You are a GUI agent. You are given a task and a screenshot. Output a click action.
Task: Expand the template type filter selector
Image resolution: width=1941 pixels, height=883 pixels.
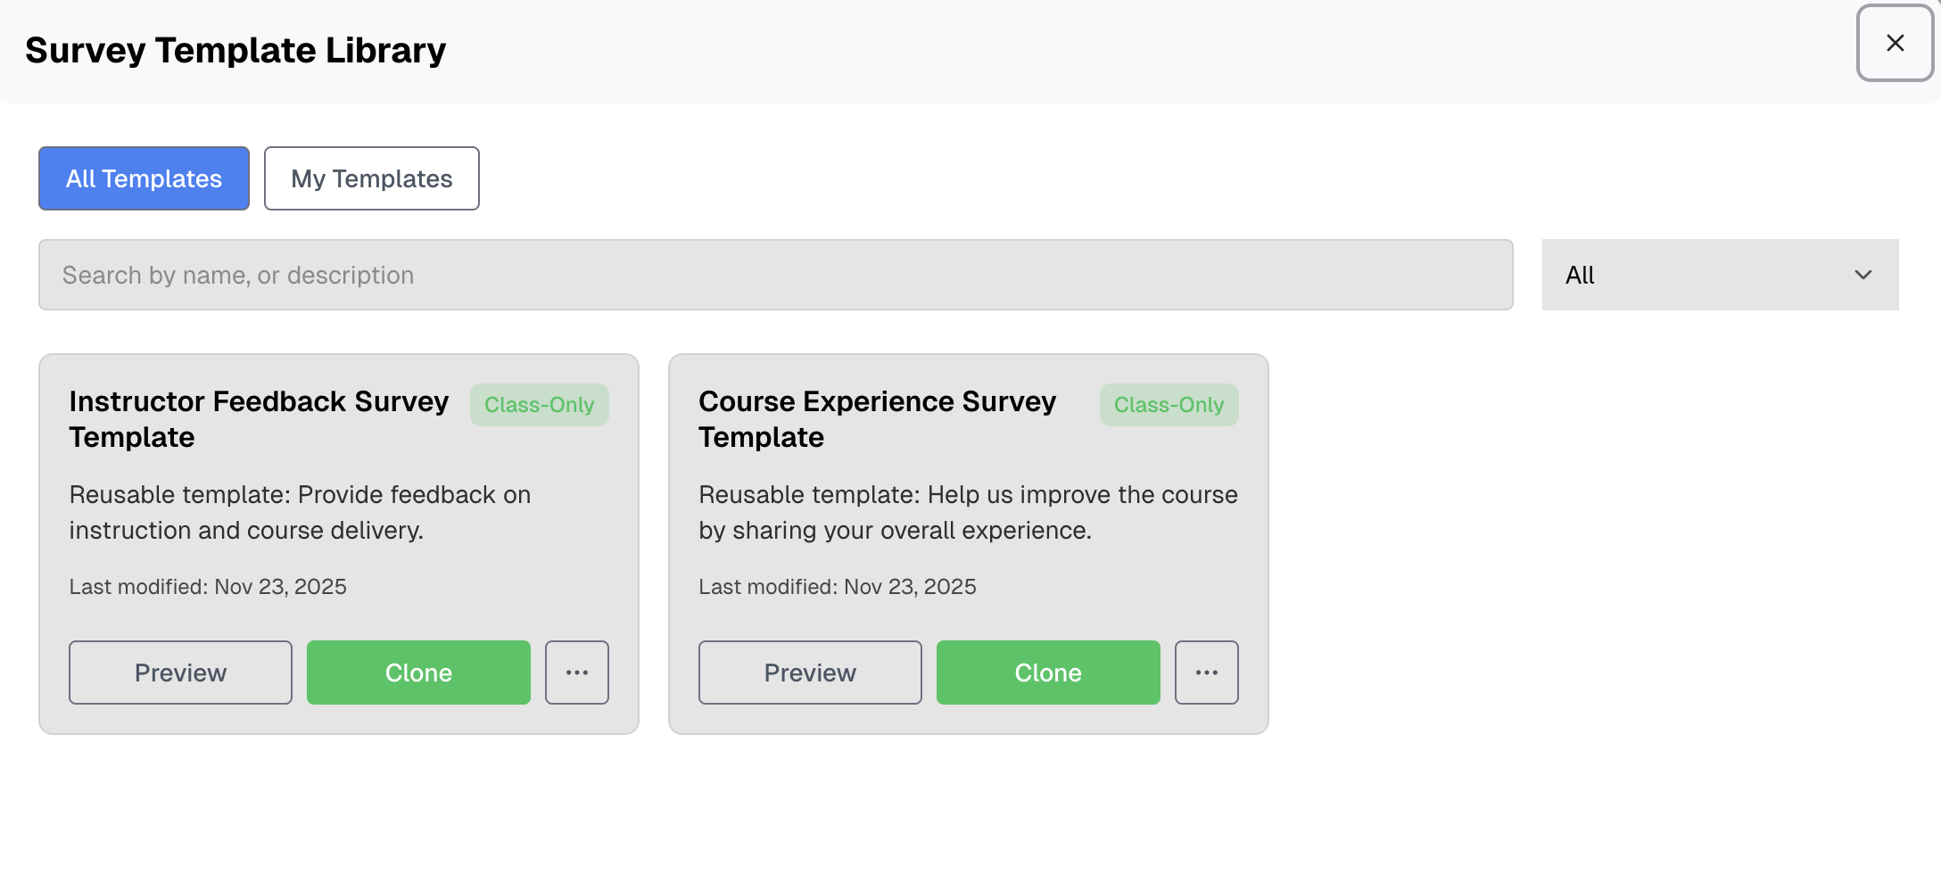click(1719, 275)
